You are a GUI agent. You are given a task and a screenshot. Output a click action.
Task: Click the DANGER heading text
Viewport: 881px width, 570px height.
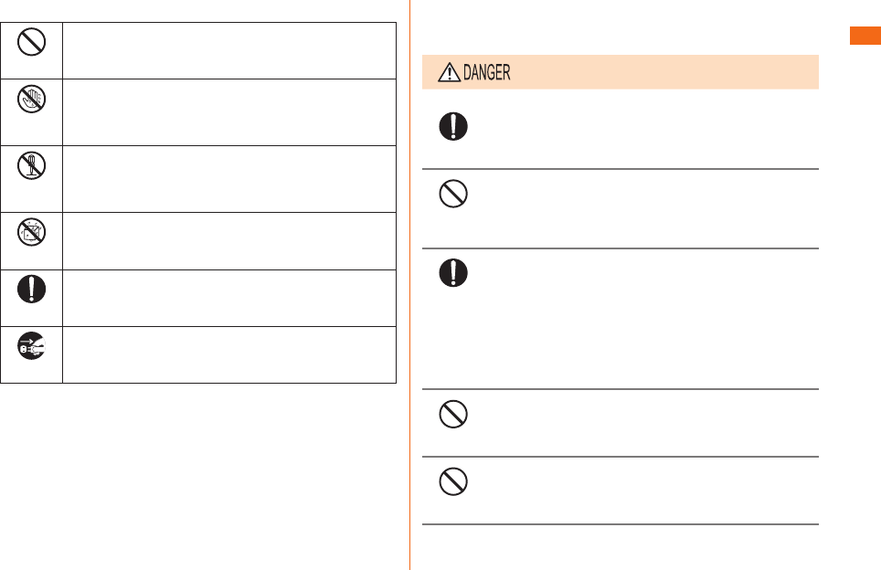(x=486, y=72)
